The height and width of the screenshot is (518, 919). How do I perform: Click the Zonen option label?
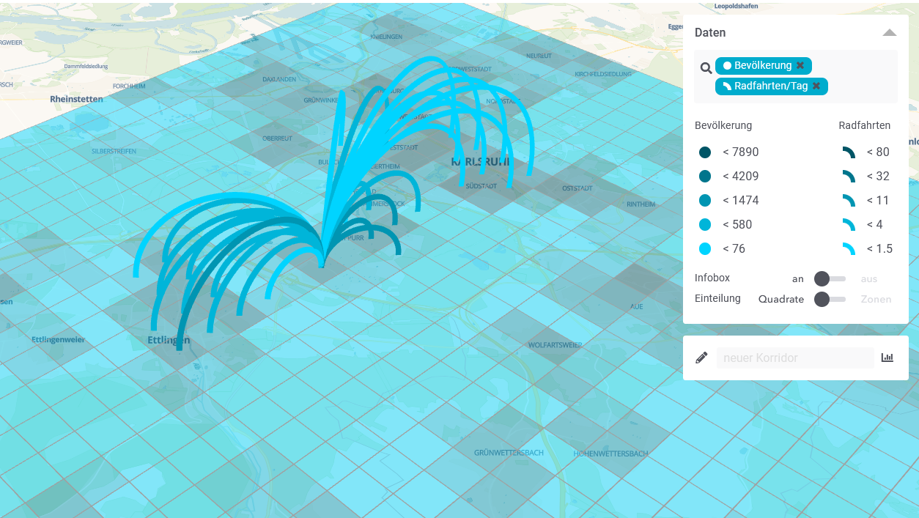(x=876, y=299)
